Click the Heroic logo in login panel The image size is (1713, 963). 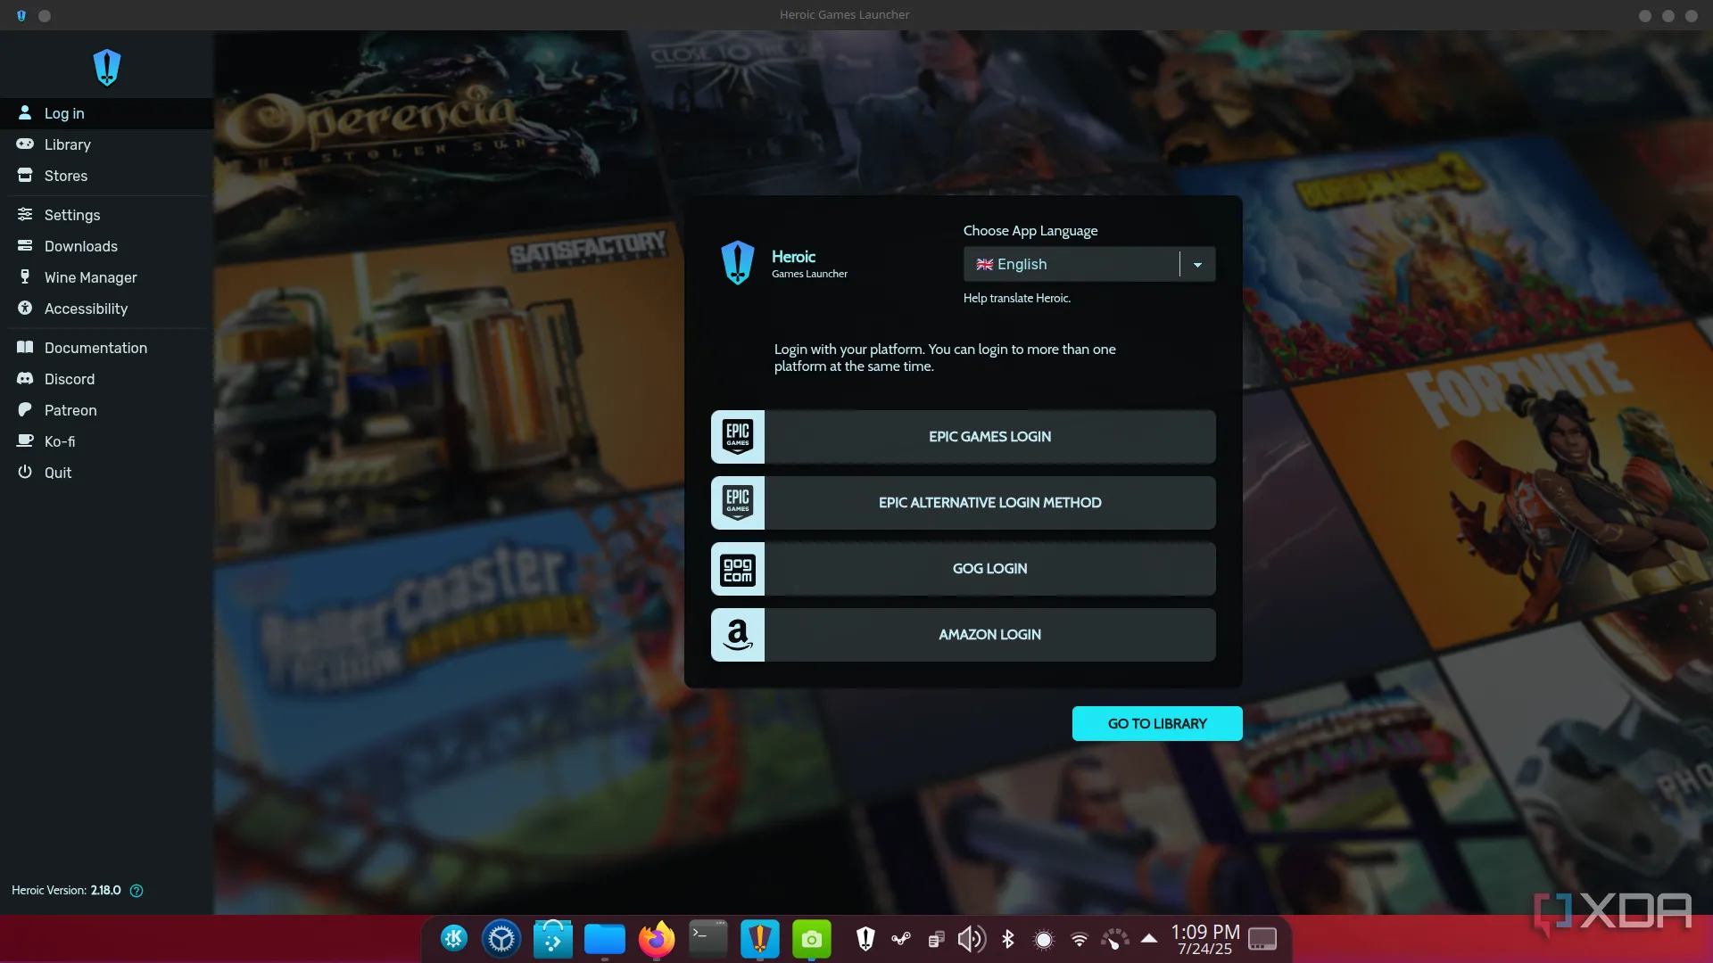pyautogui.click(x=738, y=263)
